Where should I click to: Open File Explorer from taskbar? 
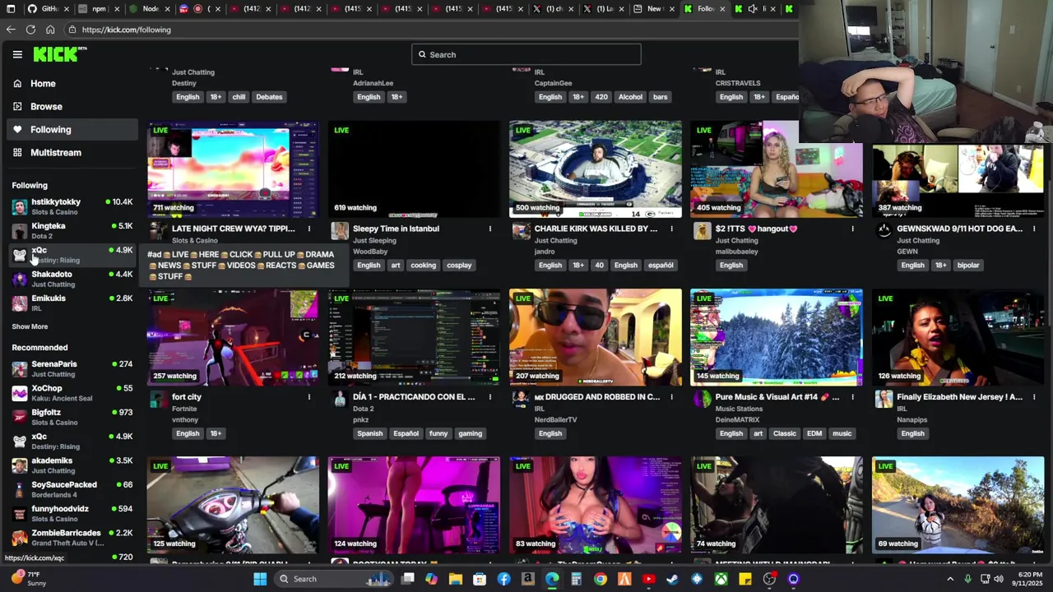456,579
